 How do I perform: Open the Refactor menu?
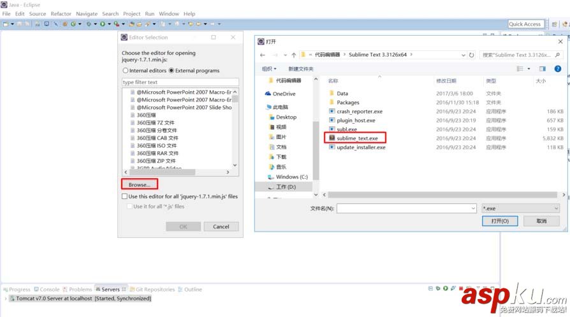[x=61, y=14]
